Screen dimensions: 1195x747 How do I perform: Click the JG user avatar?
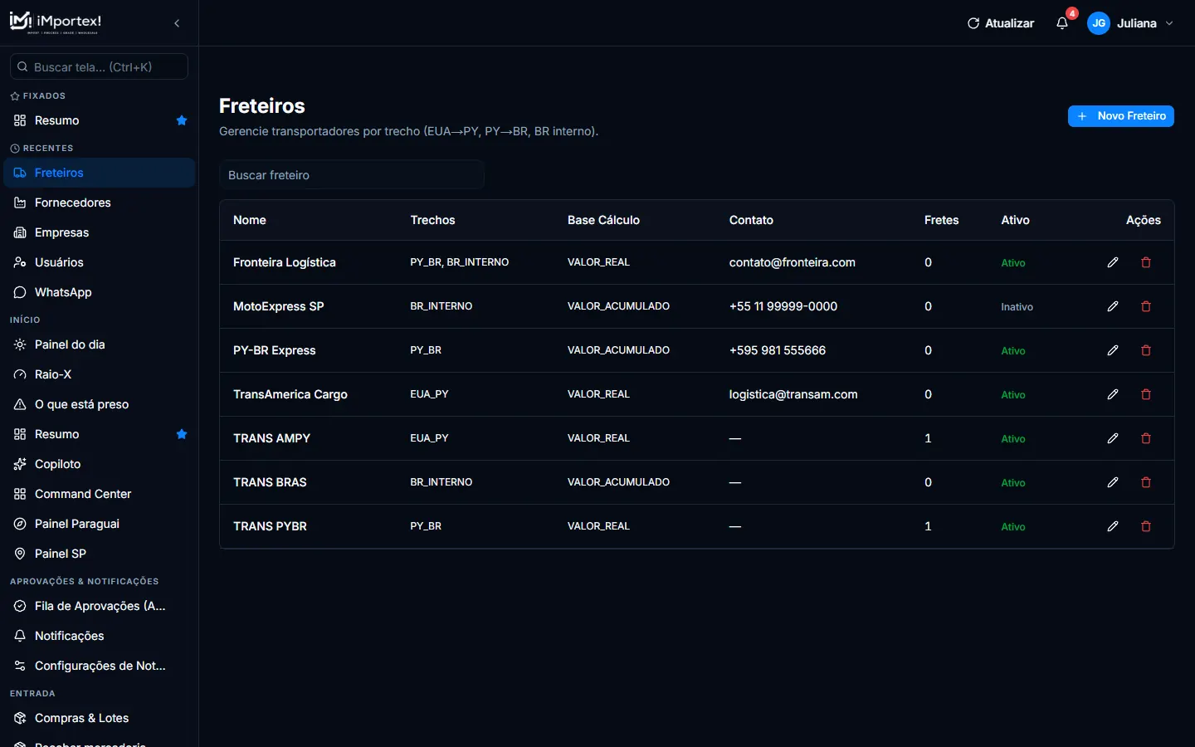click(x=1099, y=23)
